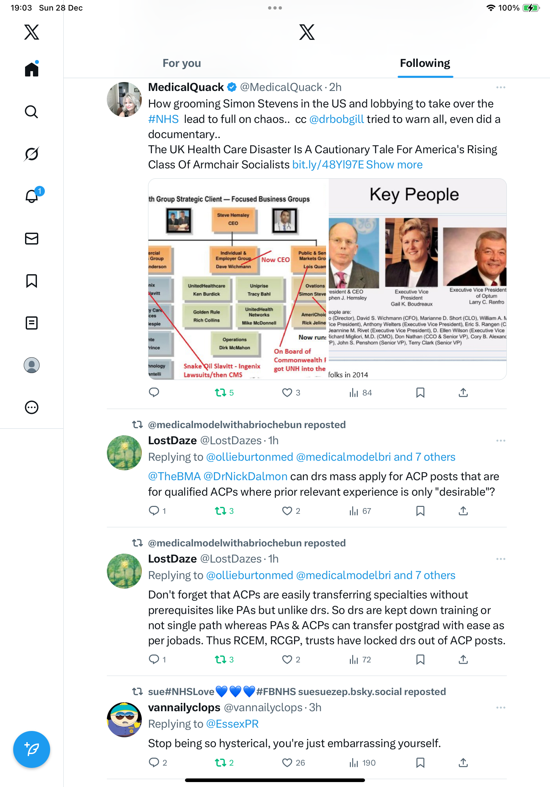
Task: View the Key People image
Action: tap(417, 279)
